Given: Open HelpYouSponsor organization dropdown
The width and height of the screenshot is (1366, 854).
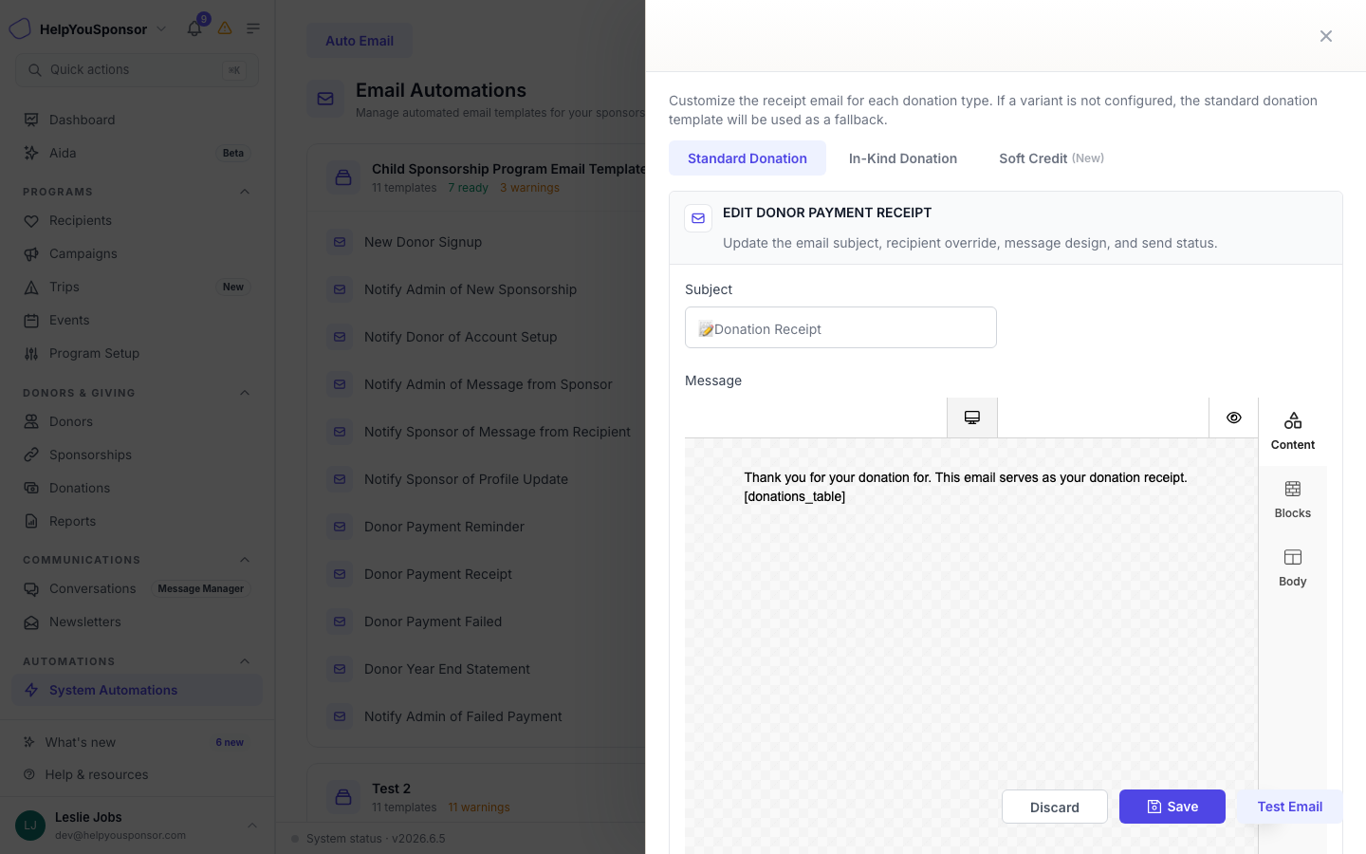Looking at the screenshot, I should 88,28.
